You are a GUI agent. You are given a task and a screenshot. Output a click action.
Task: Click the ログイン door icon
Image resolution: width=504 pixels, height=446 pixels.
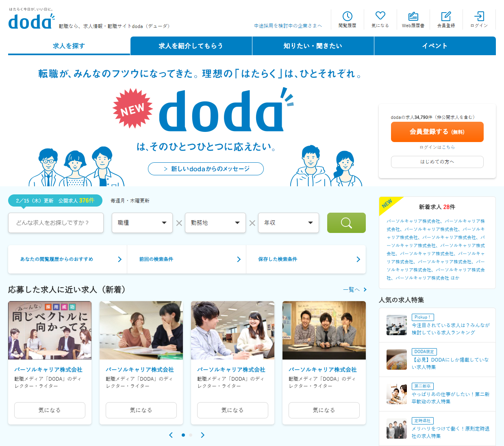pyautogui.click(x=479, y=16)
